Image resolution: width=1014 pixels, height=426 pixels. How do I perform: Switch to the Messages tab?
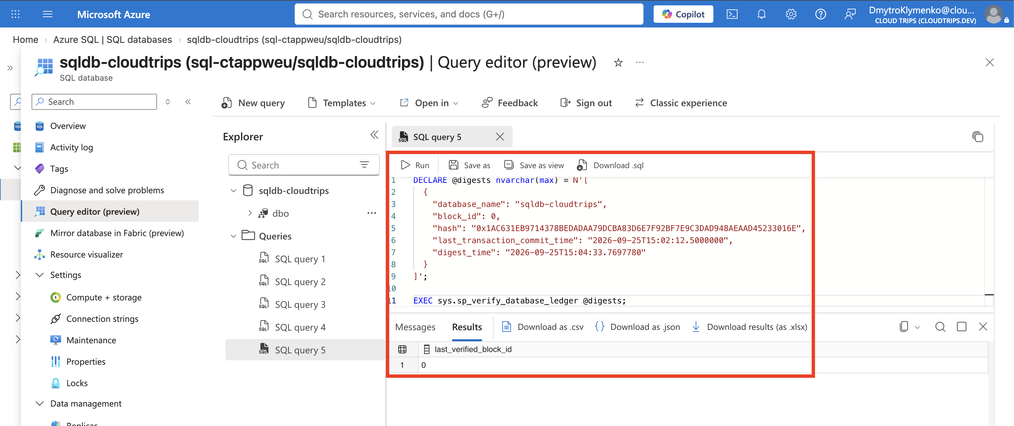tap(415, 327)
